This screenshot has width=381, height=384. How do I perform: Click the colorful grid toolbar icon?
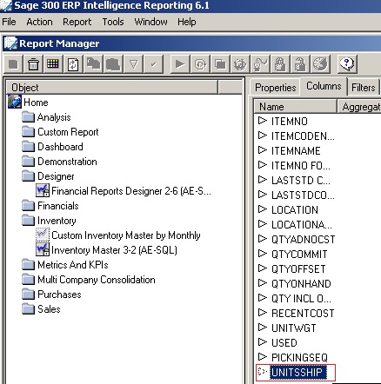coord(53,64)
